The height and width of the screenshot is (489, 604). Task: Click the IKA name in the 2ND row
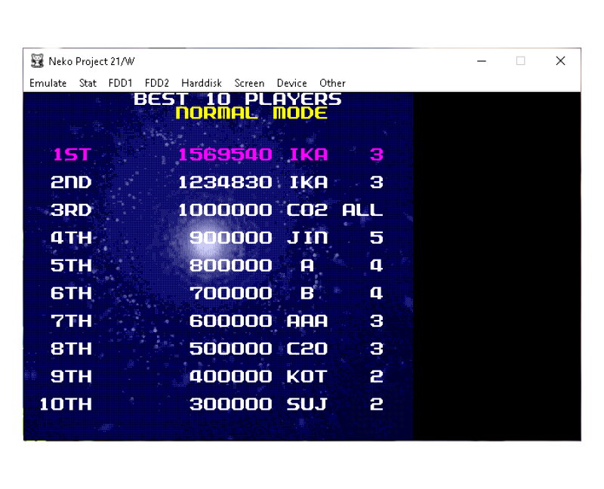coord(309,183)
